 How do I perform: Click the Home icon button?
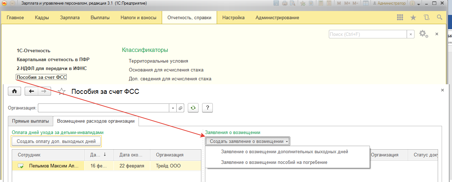pos(14,91)
